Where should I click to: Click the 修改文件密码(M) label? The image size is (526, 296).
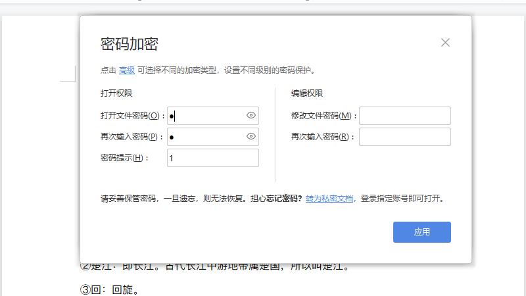(323, 116)
